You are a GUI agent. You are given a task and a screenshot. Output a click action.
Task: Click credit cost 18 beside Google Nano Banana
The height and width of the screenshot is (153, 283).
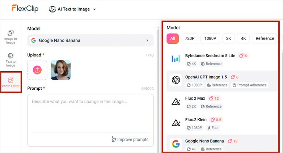pyautogui.click(x=233, y=141)
